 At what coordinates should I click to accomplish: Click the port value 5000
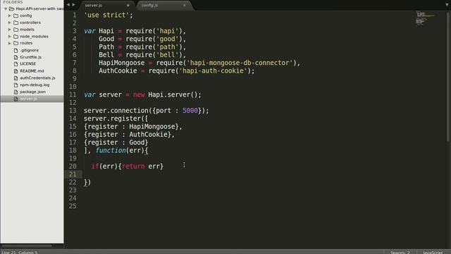(190, 111)
